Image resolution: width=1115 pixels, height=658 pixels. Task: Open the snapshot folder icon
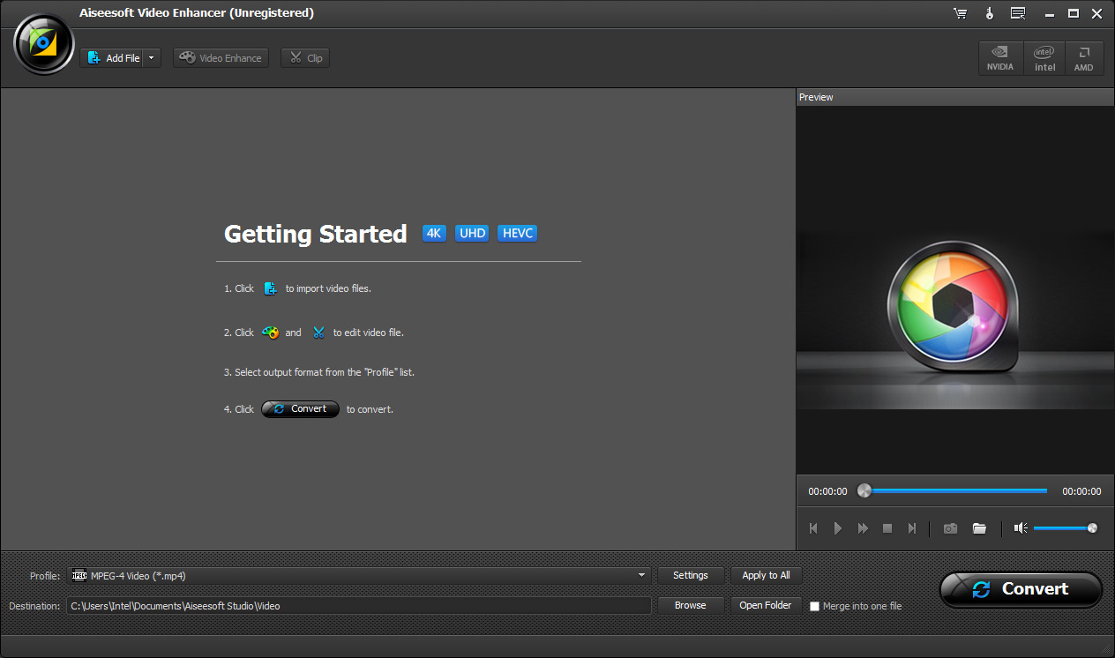(x=979, y=528)
